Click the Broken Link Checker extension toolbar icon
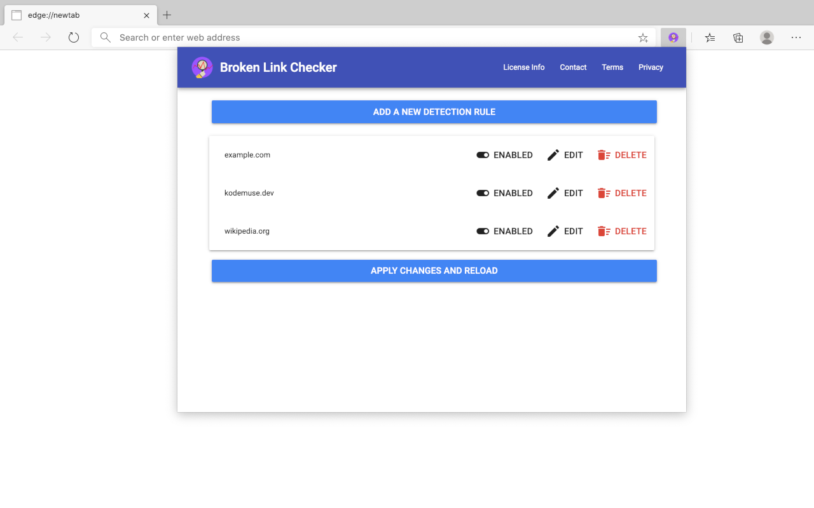The height and width of the screenshot is (508, 814). 673,37
